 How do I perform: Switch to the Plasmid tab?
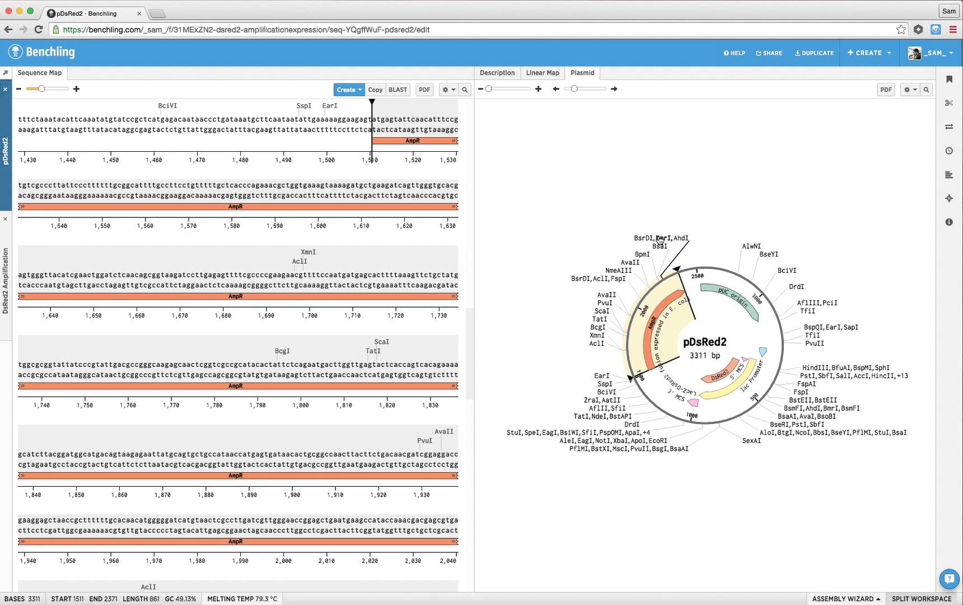582,73
